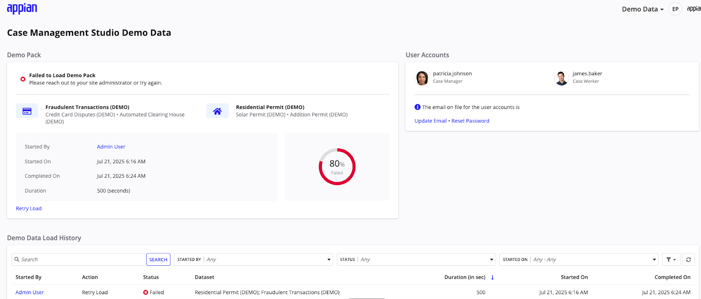Click the magnifier icon in search box
The height and width of the screenshot is (299, 701).
coord(17,260)
